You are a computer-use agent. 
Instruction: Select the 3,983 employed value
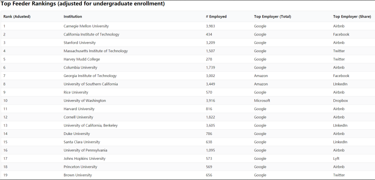[212, 26]
